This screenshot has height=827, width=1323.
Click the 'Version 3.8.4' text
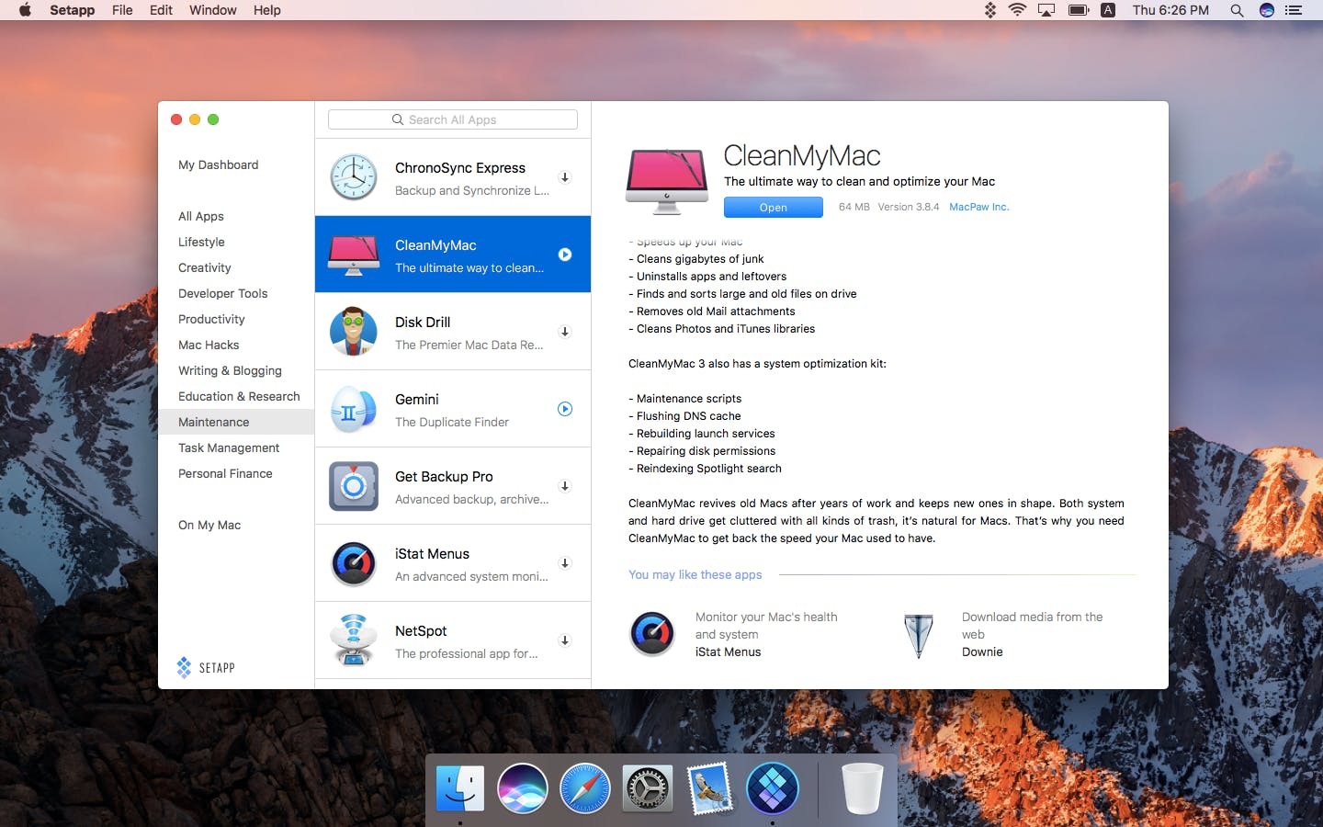coord(909,207)
